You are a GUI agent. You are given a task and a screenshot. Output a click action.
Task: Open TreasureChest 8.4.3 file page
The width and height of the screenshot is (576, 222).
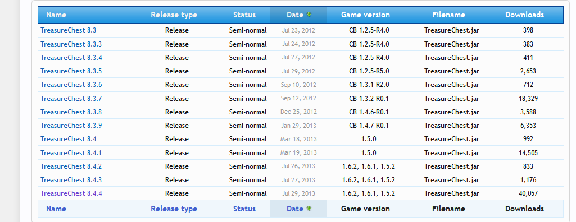point(71,180)
